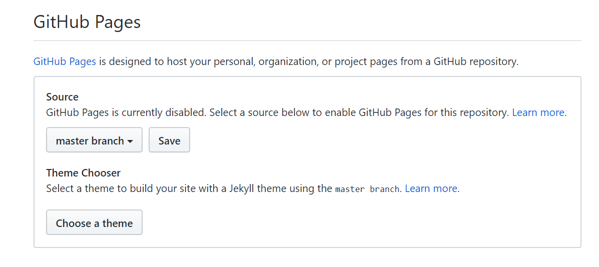Follow Learn more link under Theme Chooser
This screenshot has width=599, height=267.
click(x=431, y=188)
